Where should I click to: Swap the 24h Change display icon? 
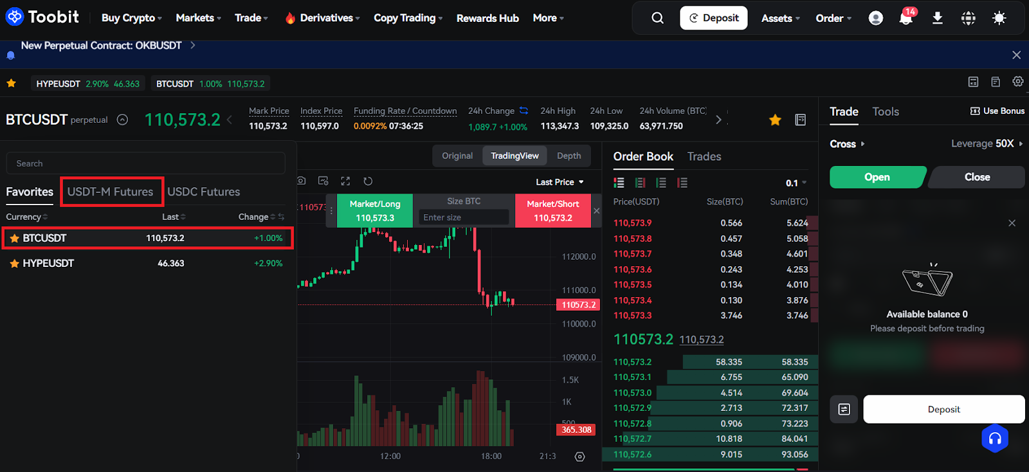pos(524,111)
